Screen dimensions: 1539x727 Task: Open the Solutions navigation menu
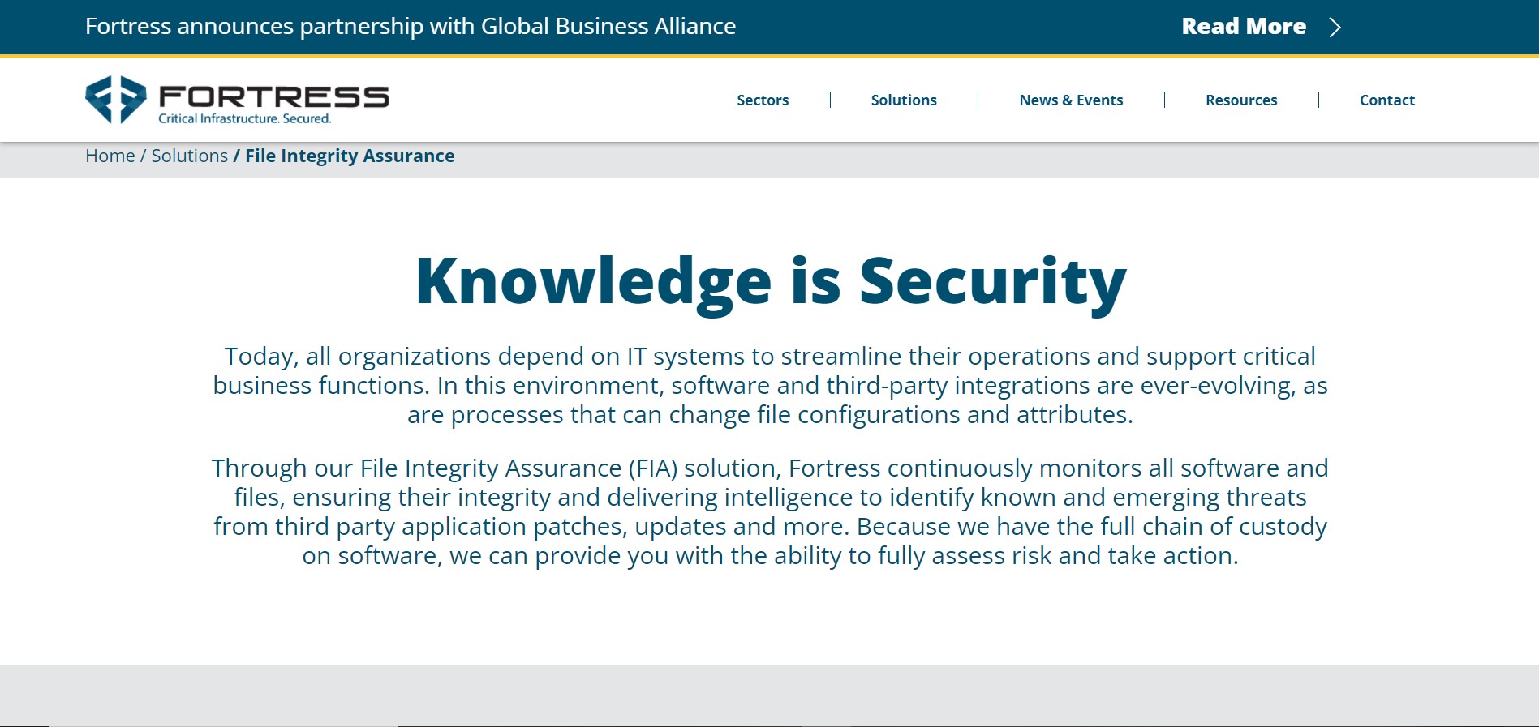pos(904,100)
